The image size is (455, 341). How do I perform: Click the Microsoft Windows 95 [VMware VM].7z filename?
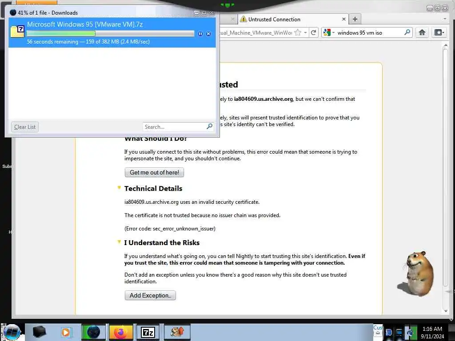[85, 24]
